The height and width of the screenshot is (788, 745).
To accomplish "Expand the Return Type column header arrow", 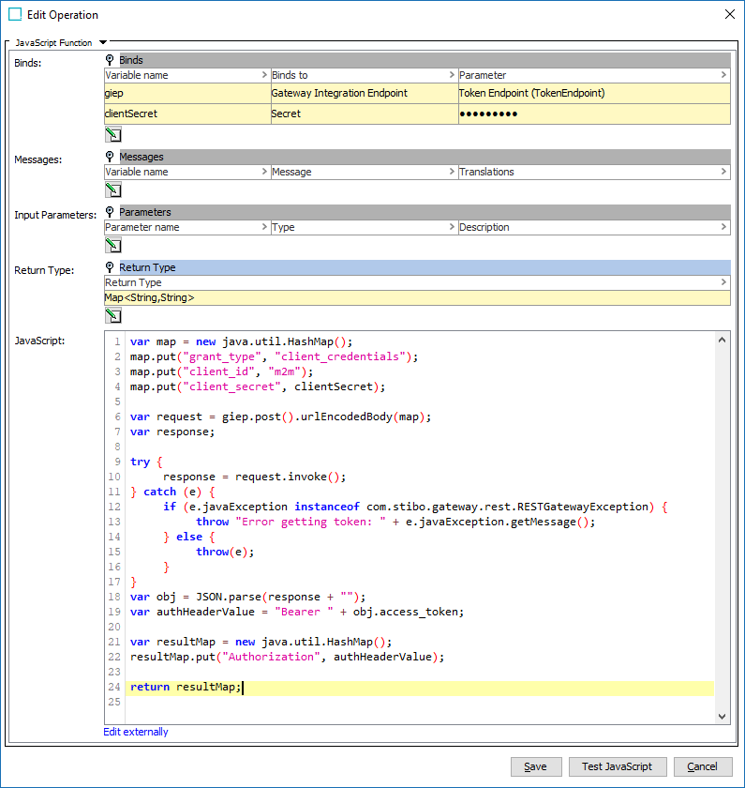I will tap(723, 282).
